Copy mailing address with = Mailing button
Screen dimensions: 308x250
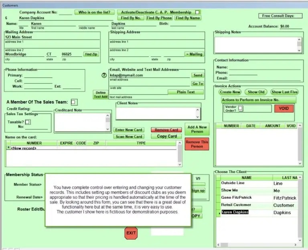pyautogui.click(x=194, y=54)
